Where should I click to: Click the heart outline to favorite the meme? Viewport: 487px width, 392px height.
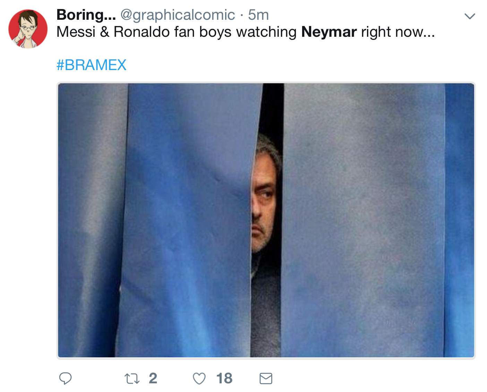[198, 379]
